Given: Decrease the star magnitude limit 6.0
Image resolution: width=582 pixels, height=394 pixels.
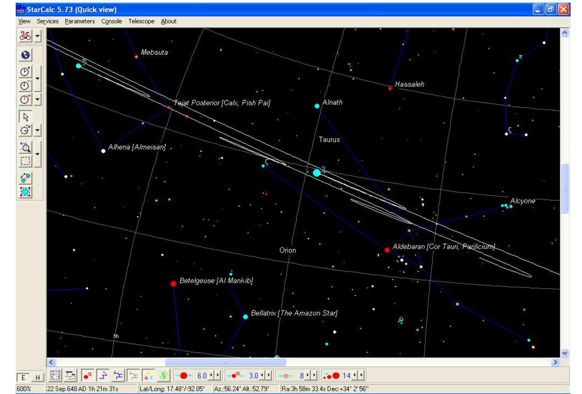Looking at the screenshot, I should pyautogui.click(x=211, y=375).
